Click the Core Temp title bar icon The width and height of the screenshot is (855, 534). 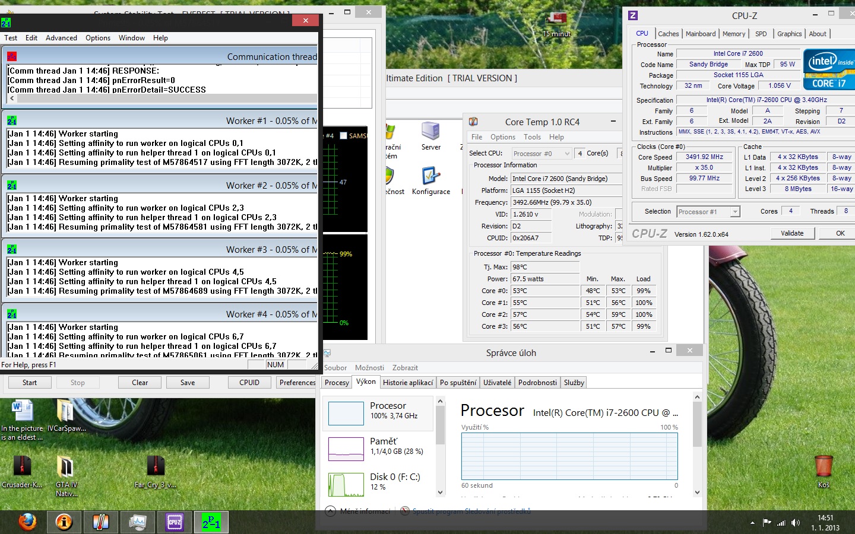point(473,122)
